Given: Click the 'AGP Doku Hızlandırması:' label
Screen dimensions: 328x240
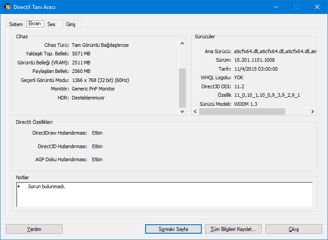Looking at the screenshot, I should [x=61, y=159].
